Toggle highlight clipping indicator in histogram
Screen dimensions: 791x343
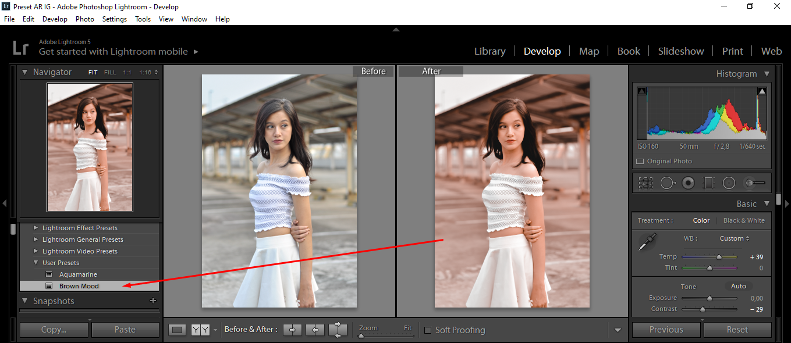tap(762, 91)
